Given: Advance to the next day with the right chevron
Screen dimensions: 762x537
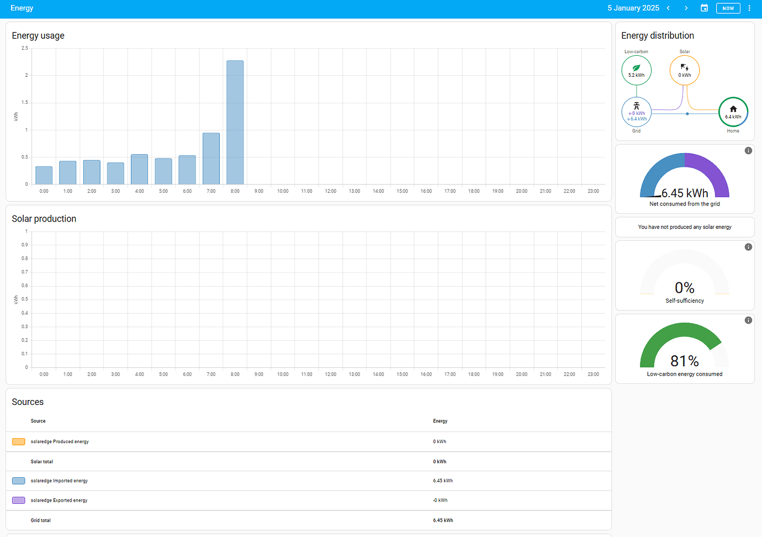Looking at the screenshot, I should 686,8.
